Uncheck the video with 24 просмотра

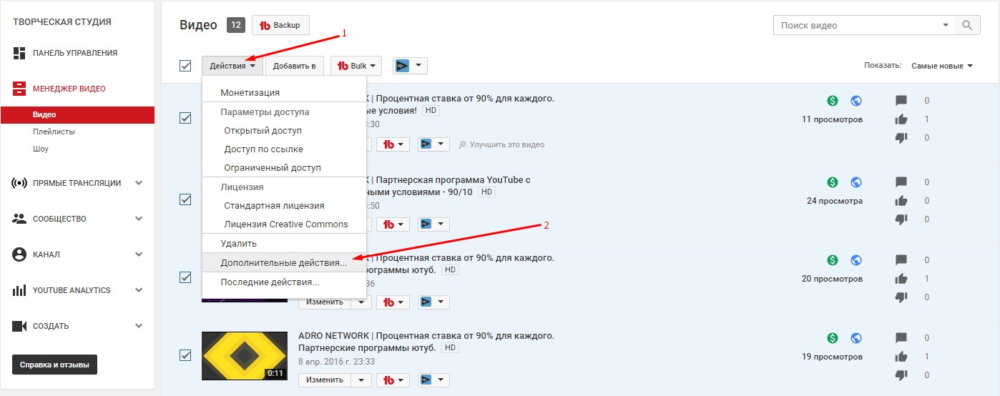[x=185, y=199]
